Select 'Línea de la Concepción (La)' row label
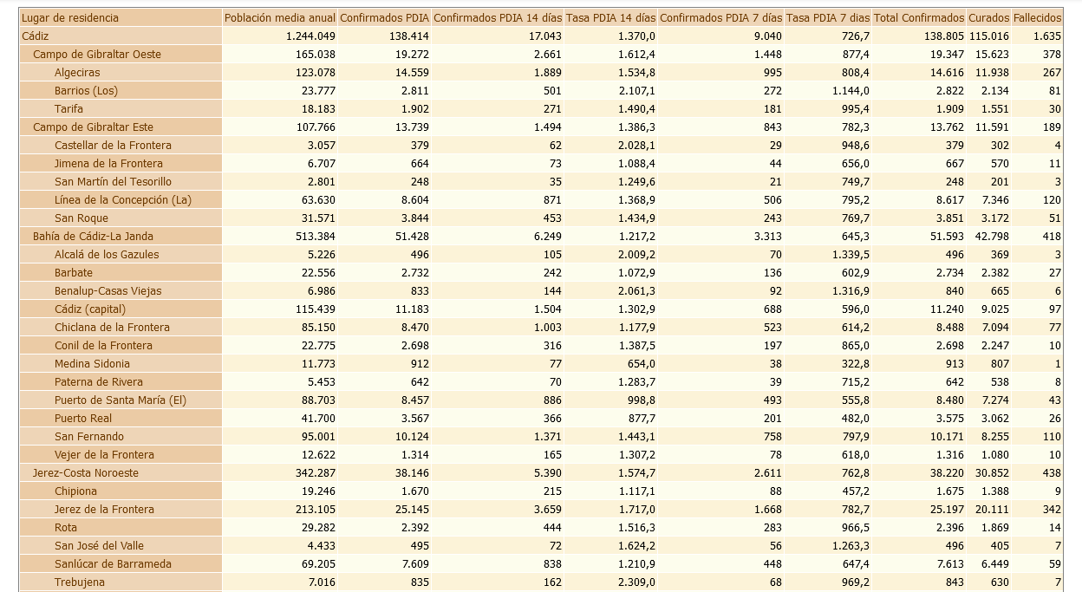1082x592 pixels. pyautogui.click(x=122, y=199)
